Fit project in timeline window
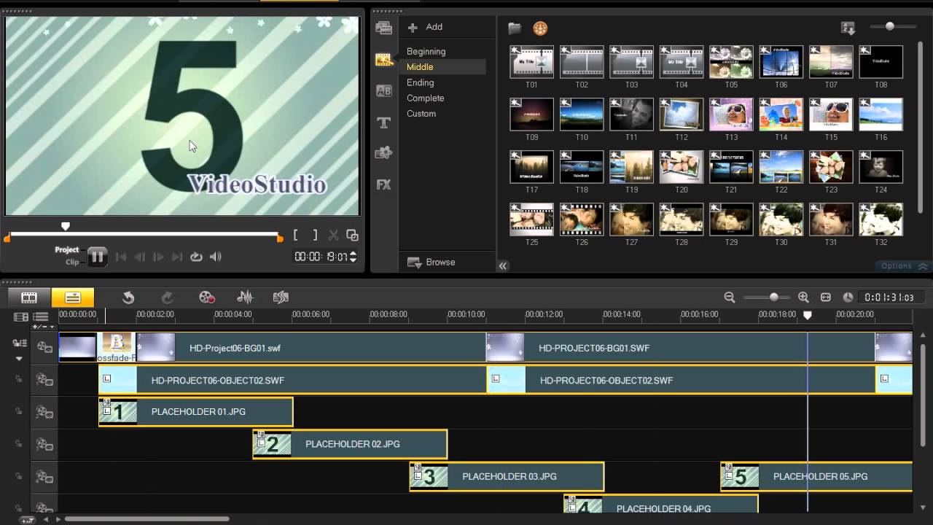The width and height of the screenshot is (933, 525). [x=826, y=297]
